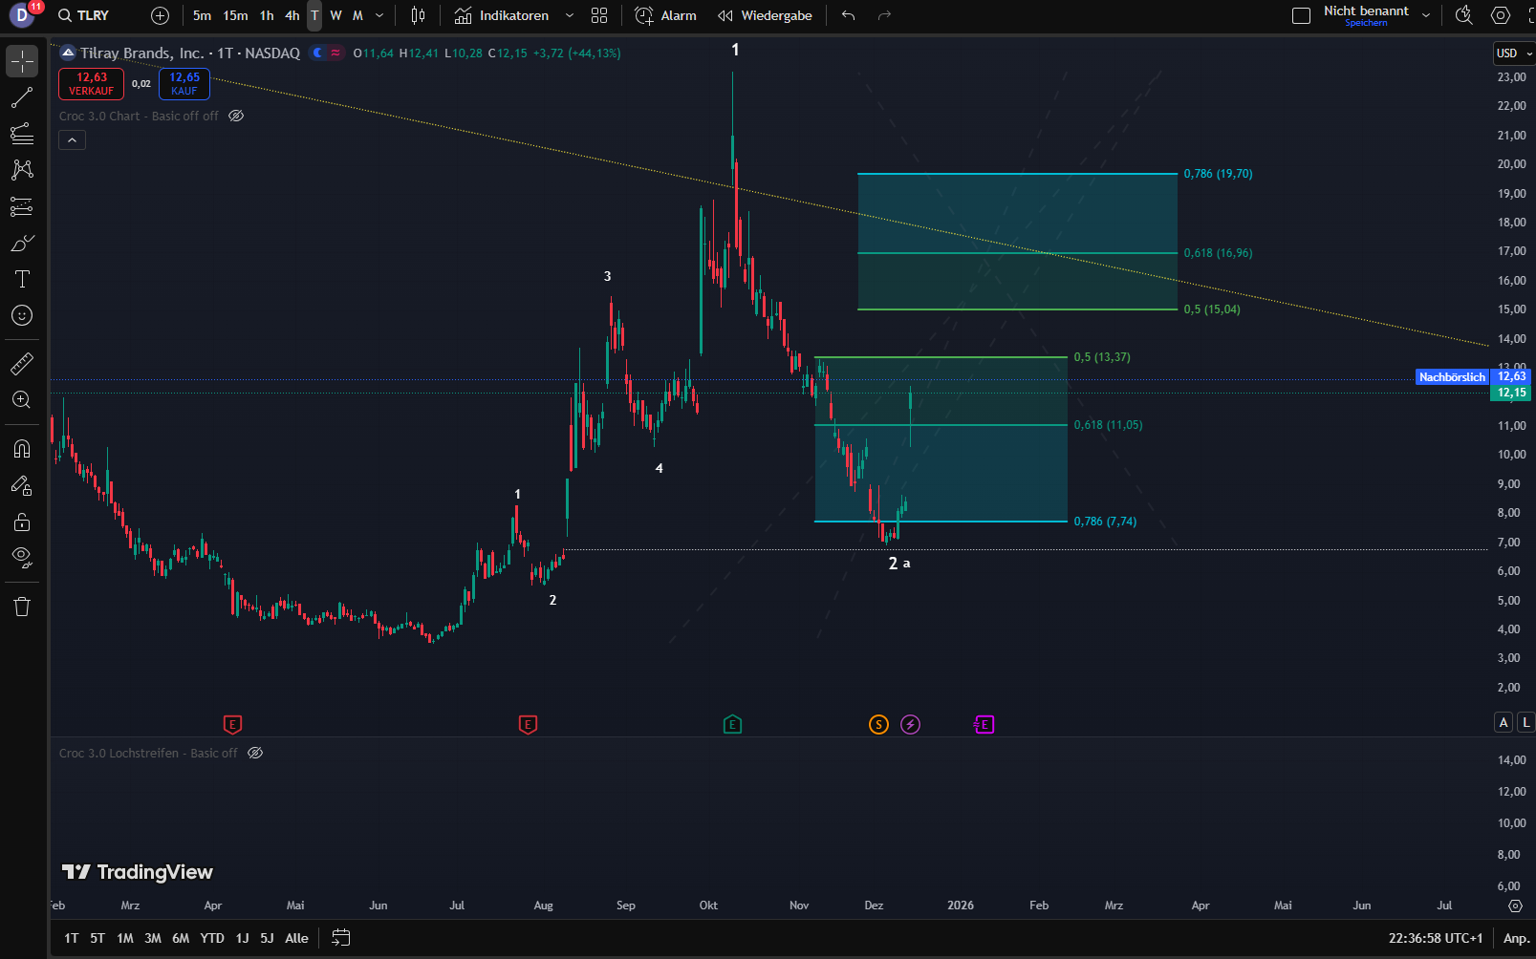Open the USD currency dropdown

point(1513,53)
